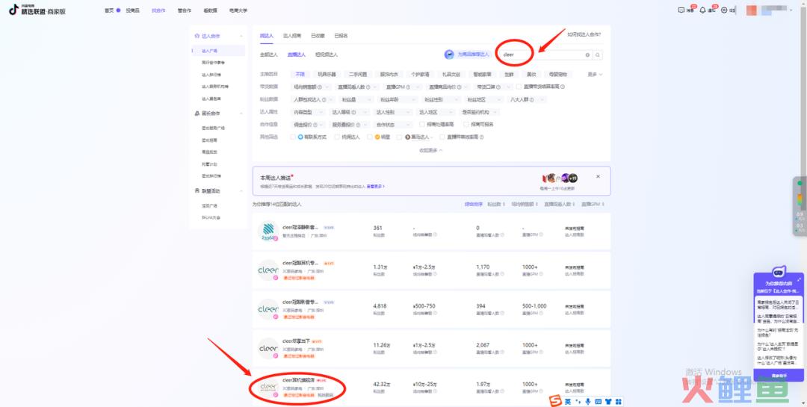This screenshot has width=807, height=407.
Task: Open 投商品 in top navigation
Action: 133,10
